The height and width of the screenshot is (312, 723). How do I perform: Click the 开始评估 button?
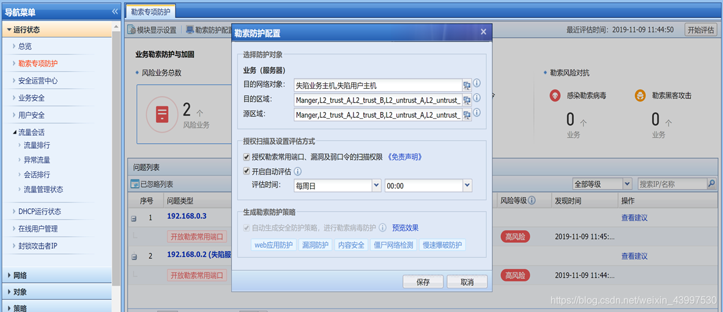pos(700,30)
